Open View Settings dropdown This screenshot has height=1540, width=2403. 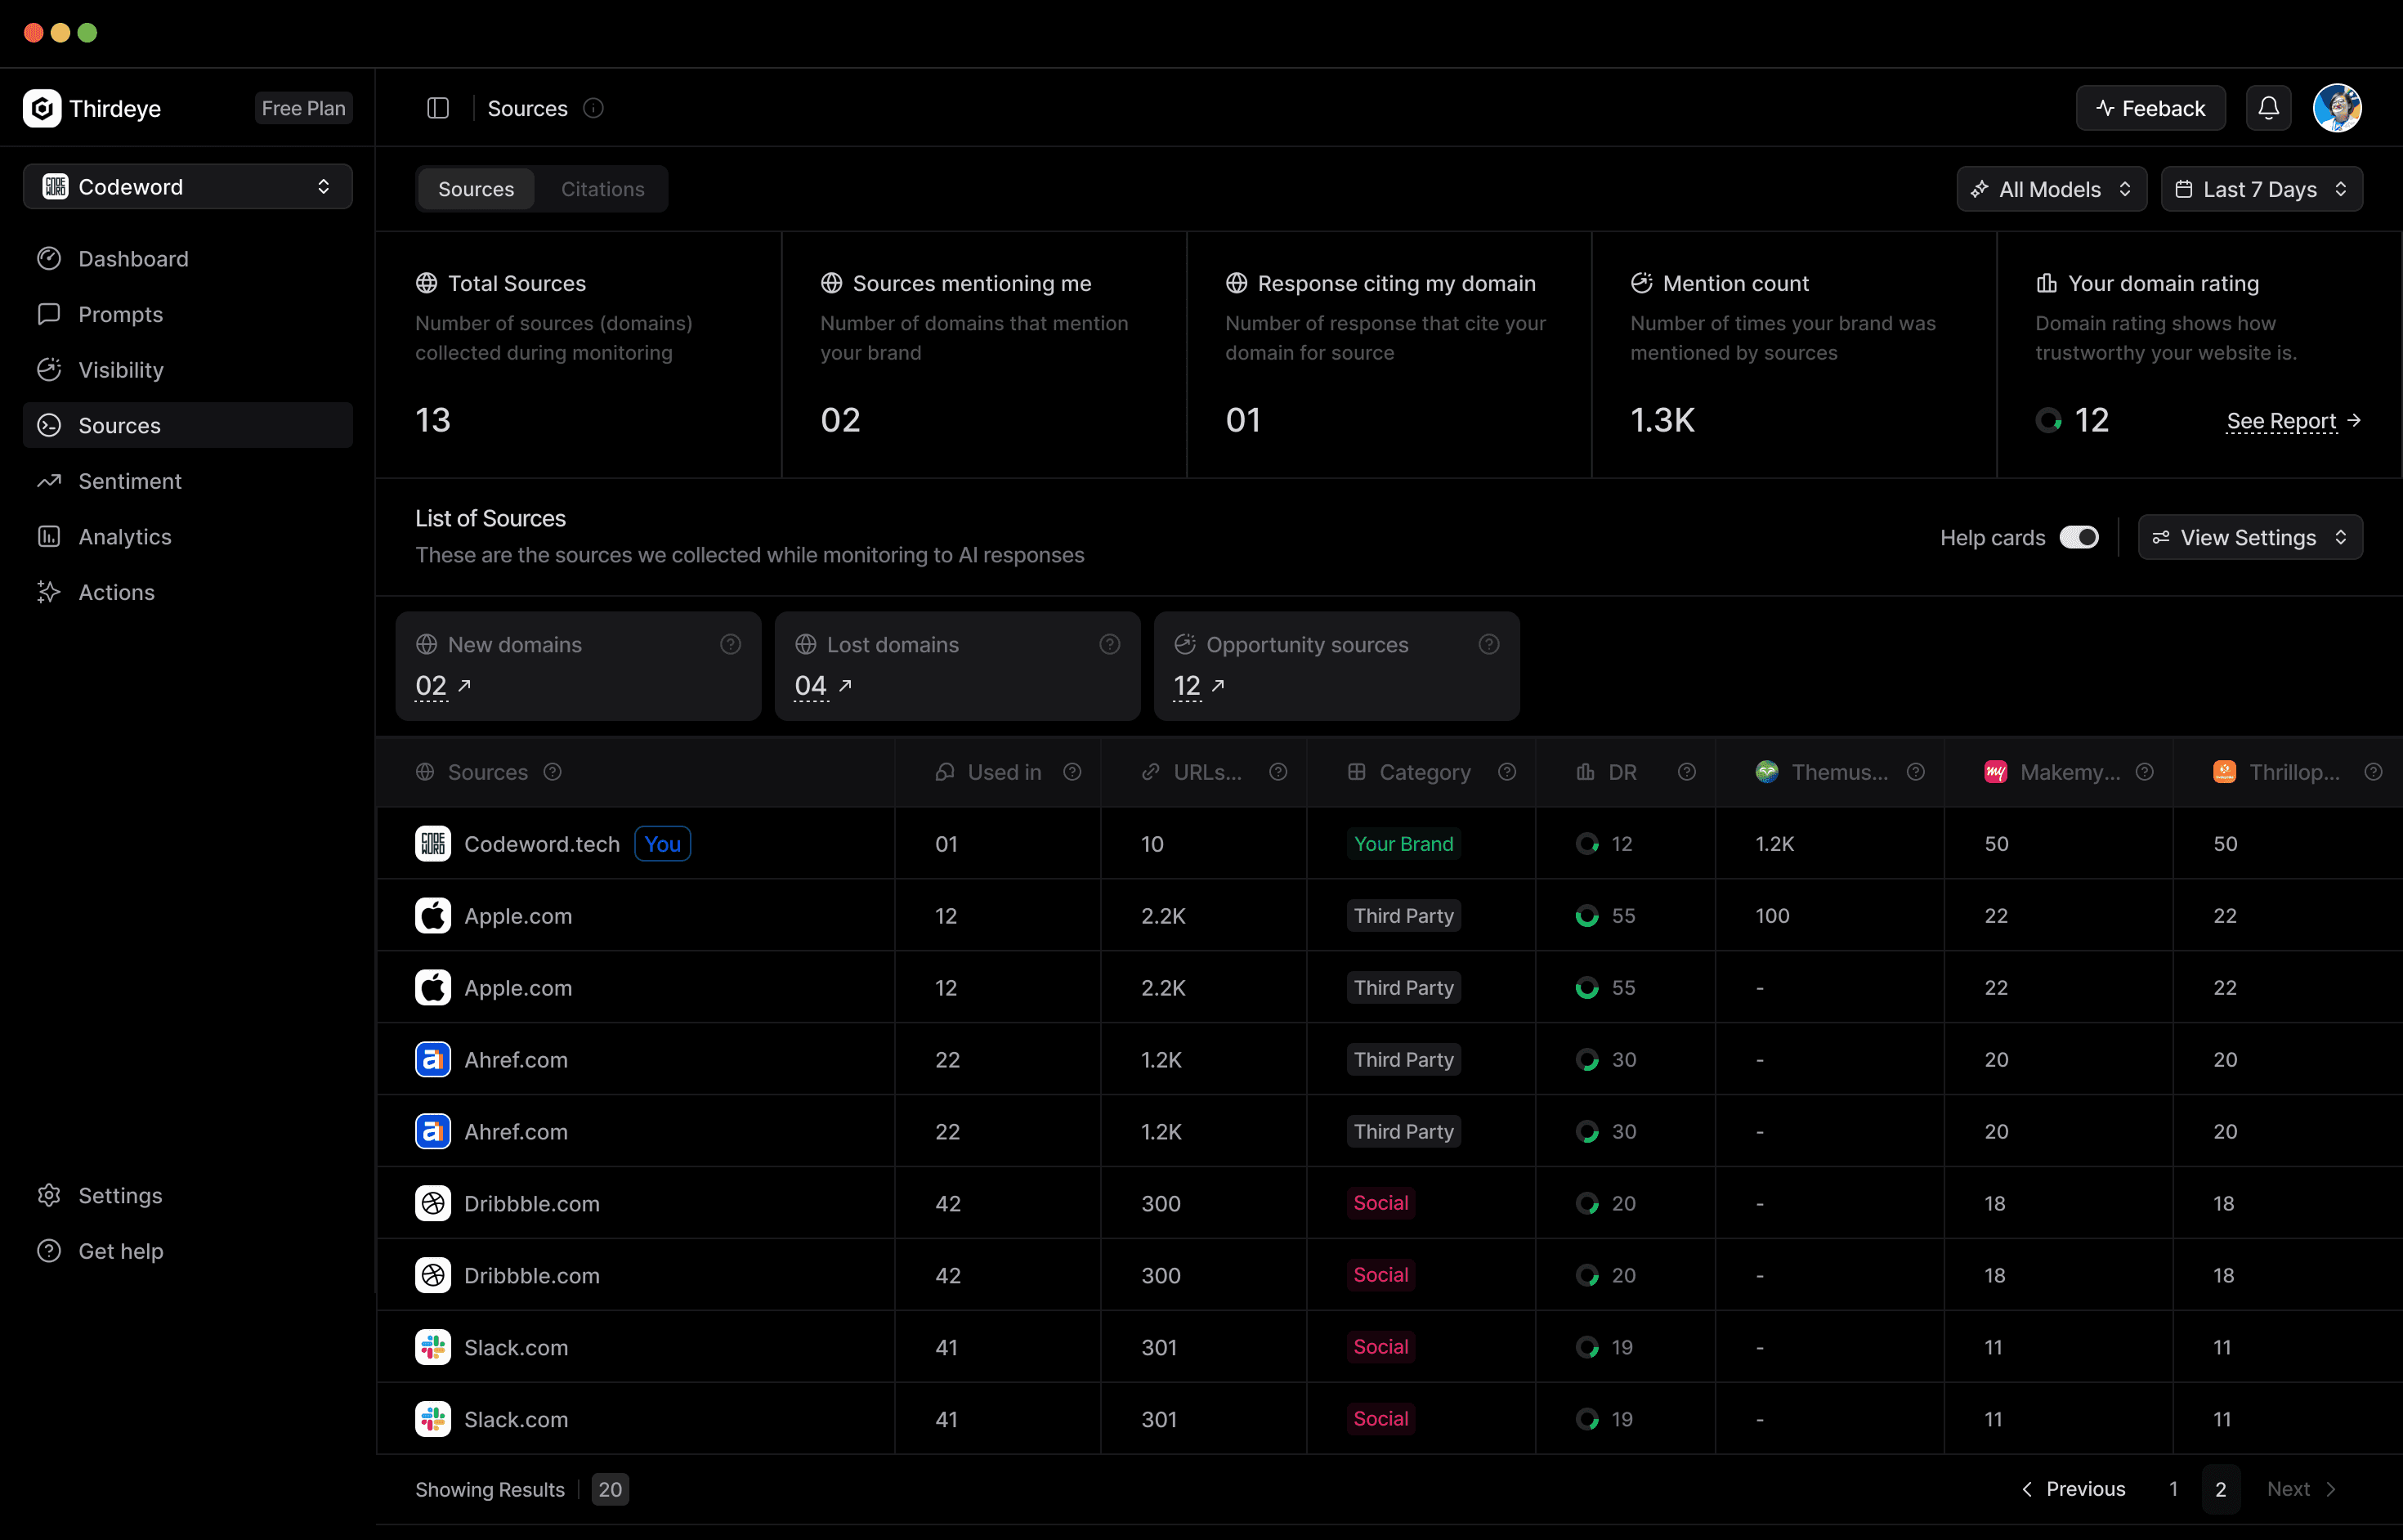pyautogui.click(x=2249, y=538)
